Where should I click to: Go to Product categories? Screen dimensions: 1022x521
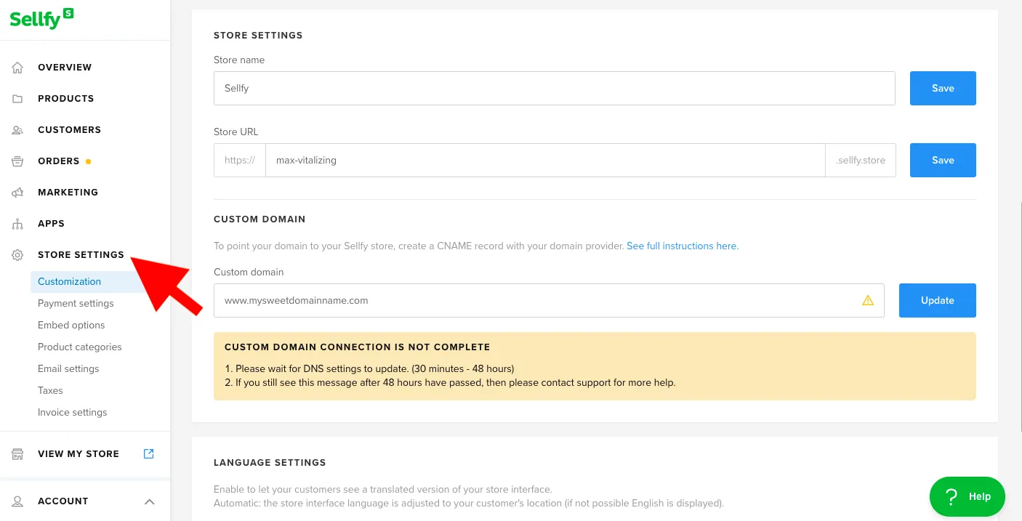(x=79, y=347)
